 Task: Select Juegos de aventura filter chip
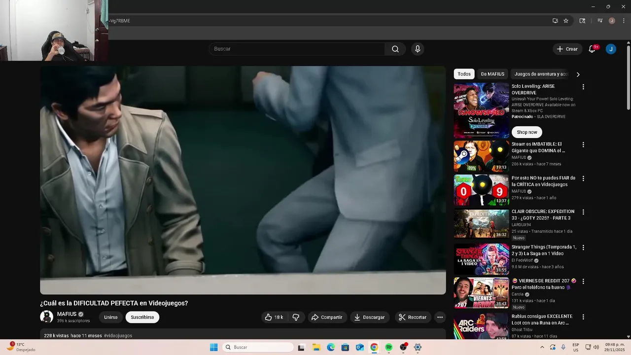541,74
